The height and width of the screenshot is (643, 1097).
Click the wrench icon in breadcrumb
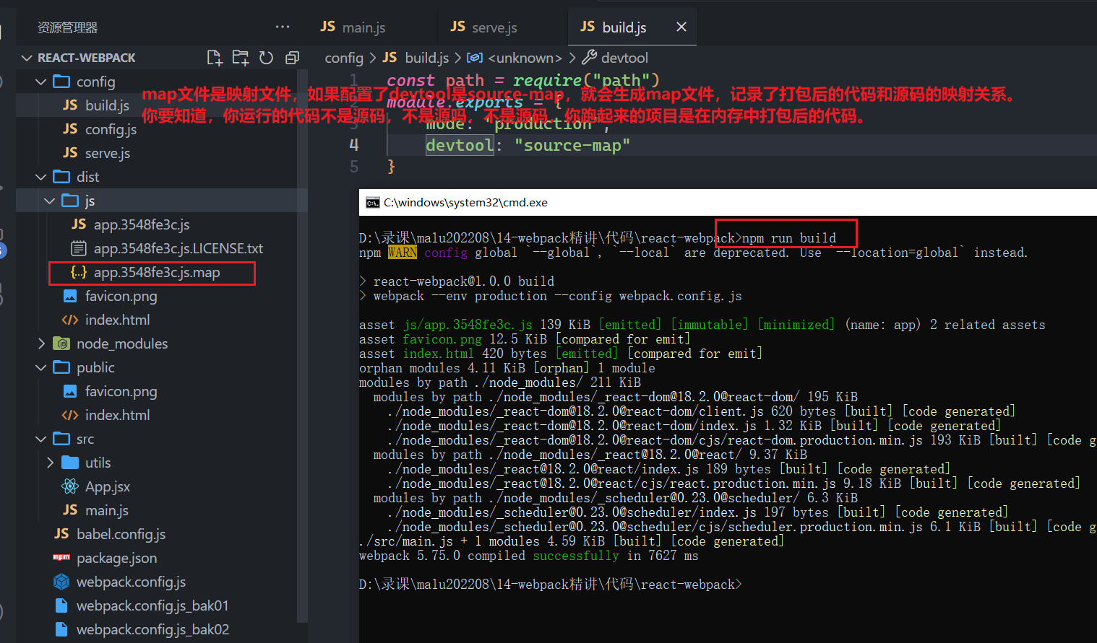coord(589,57)
